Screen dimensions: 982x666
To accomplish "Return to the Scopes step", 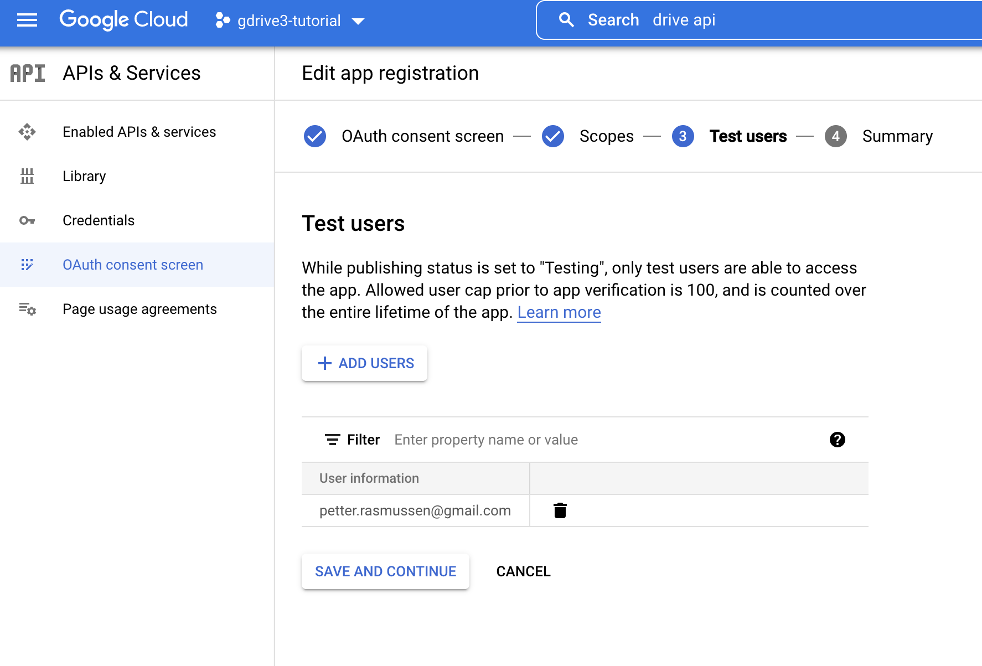I will (x=607, y=136).
